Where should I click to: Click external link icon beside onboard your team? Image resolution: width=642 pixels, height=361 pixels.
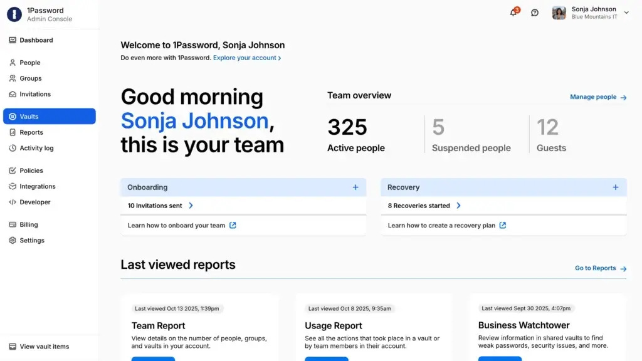click(233, 225)
